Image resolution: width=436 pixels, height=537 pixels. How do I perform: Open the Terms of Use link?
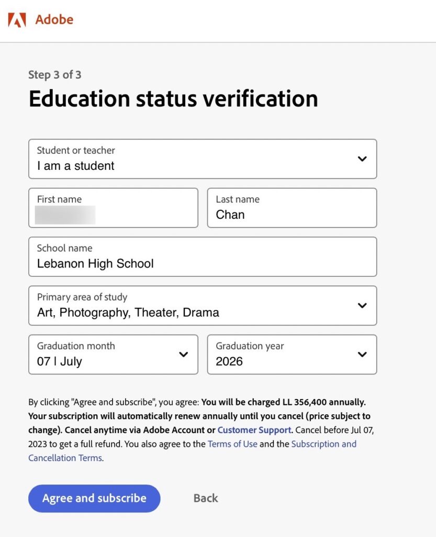click(232, 444)
